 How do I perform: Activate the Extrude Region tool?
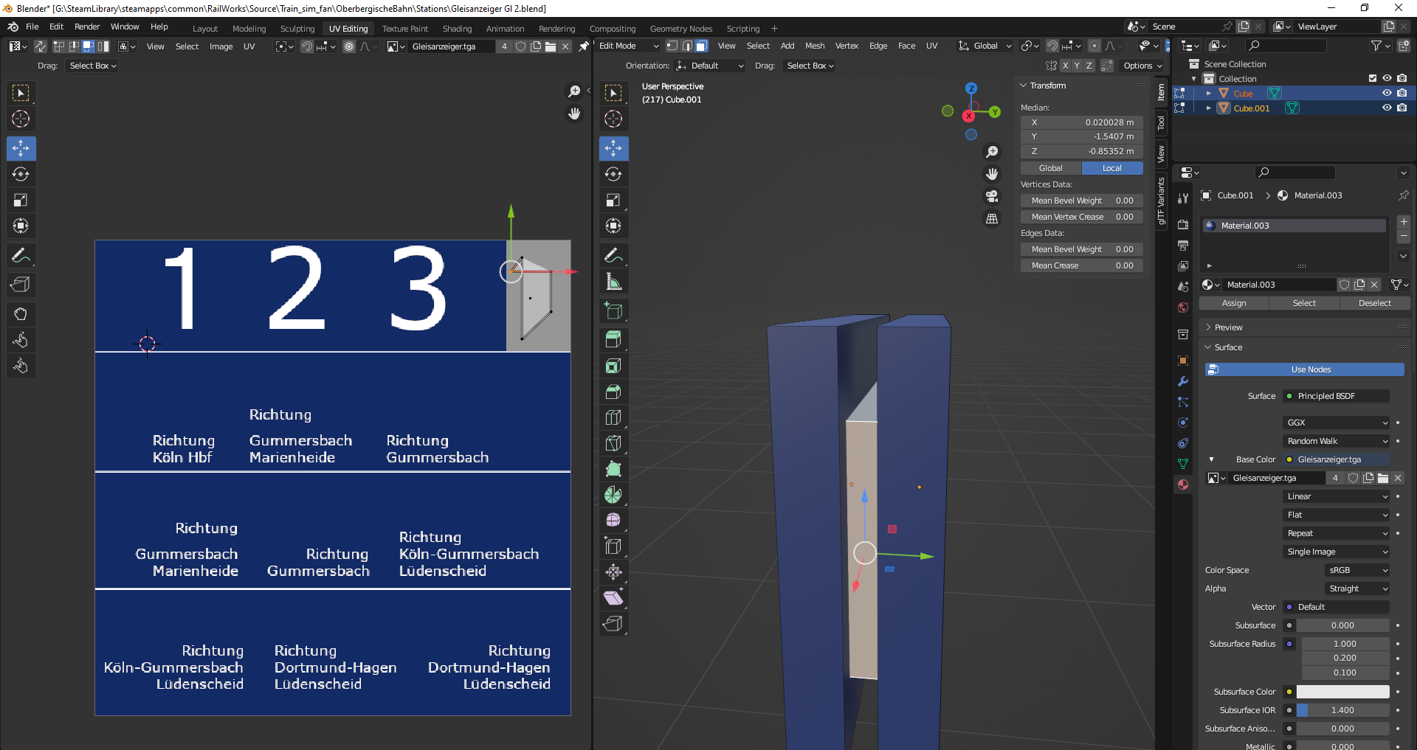(613, 339)
